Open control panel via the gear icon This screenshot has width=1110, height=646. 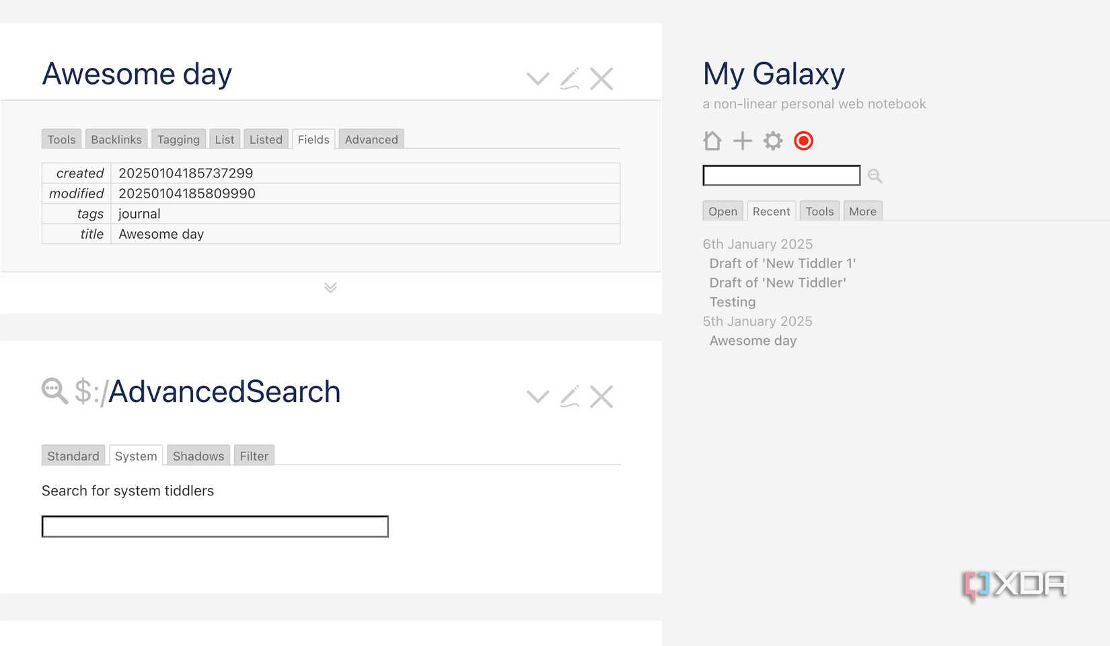tap(772, 141)
